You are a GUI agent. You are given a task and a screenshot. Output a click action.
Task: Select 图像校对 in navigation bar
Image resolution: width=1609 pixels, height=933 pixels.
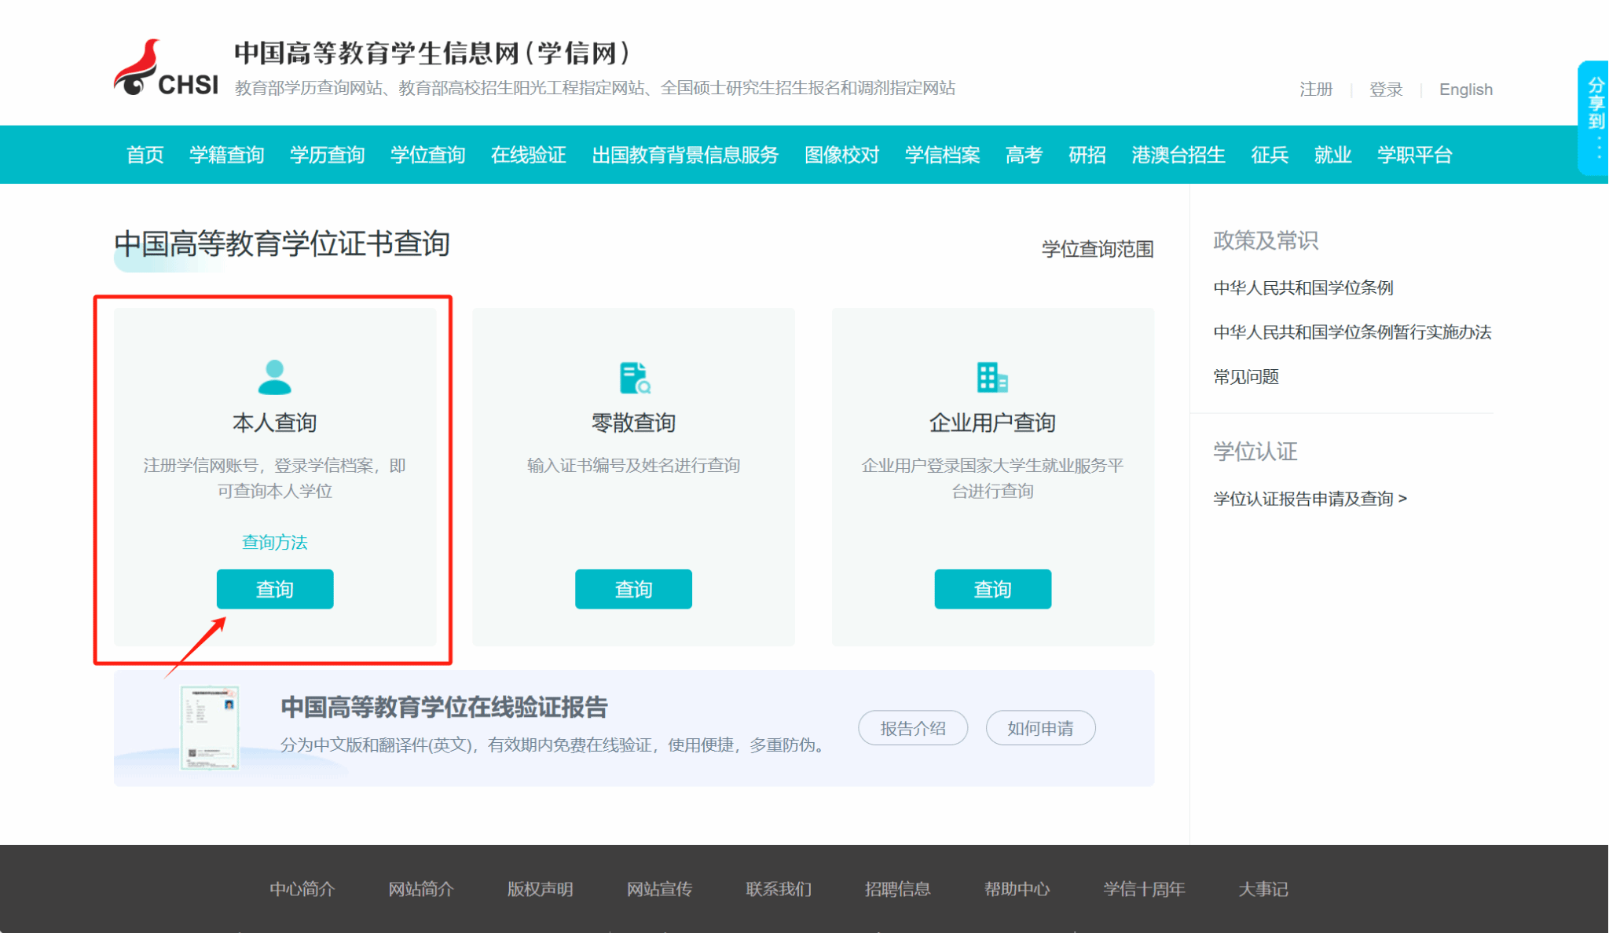[842, 155]
